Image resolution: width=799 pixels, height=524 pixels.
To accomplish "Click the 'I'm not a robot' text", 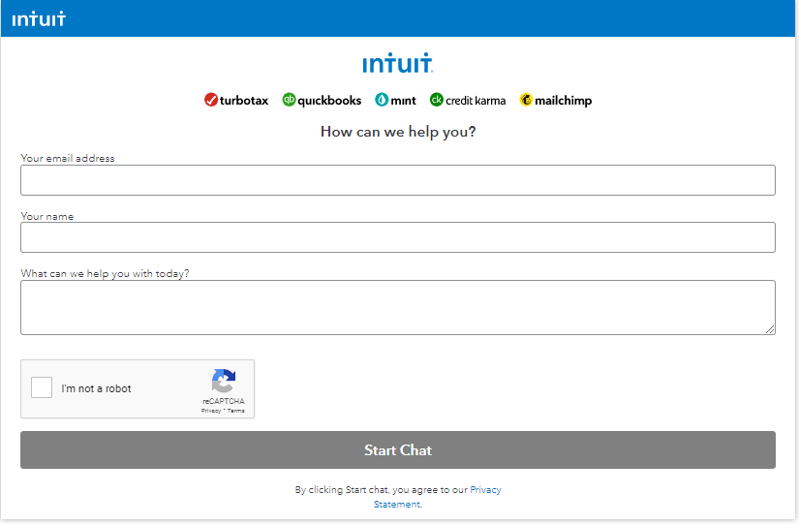I will [96, 388].
